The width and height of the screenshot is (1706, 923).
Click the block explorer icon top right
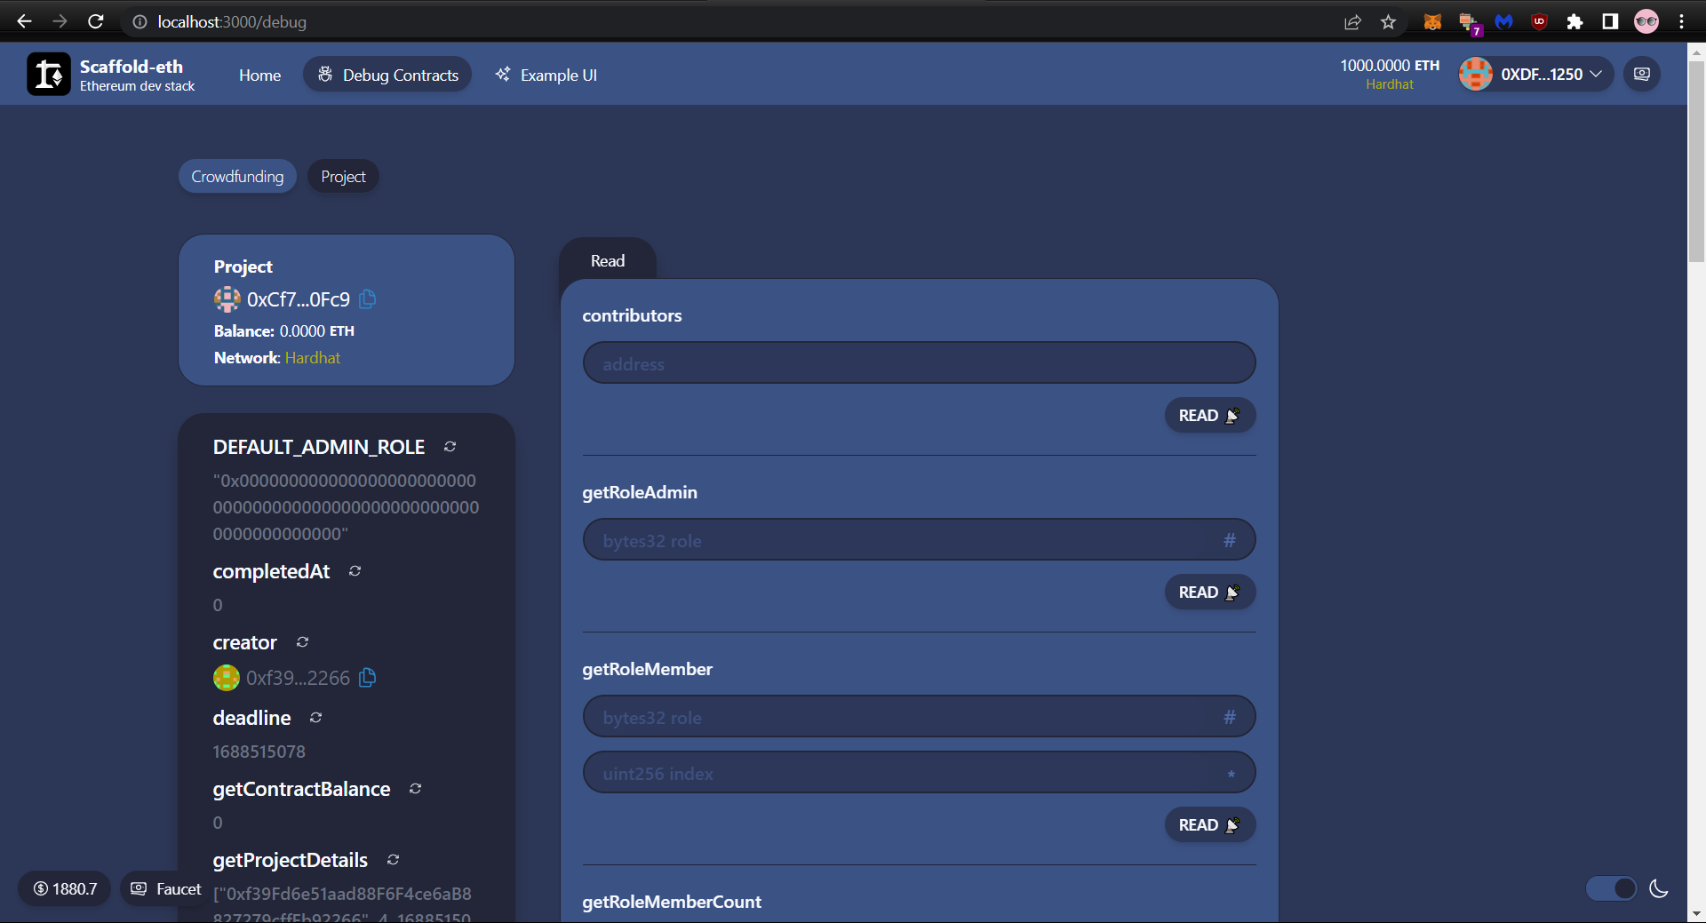tap(1641, 74)
